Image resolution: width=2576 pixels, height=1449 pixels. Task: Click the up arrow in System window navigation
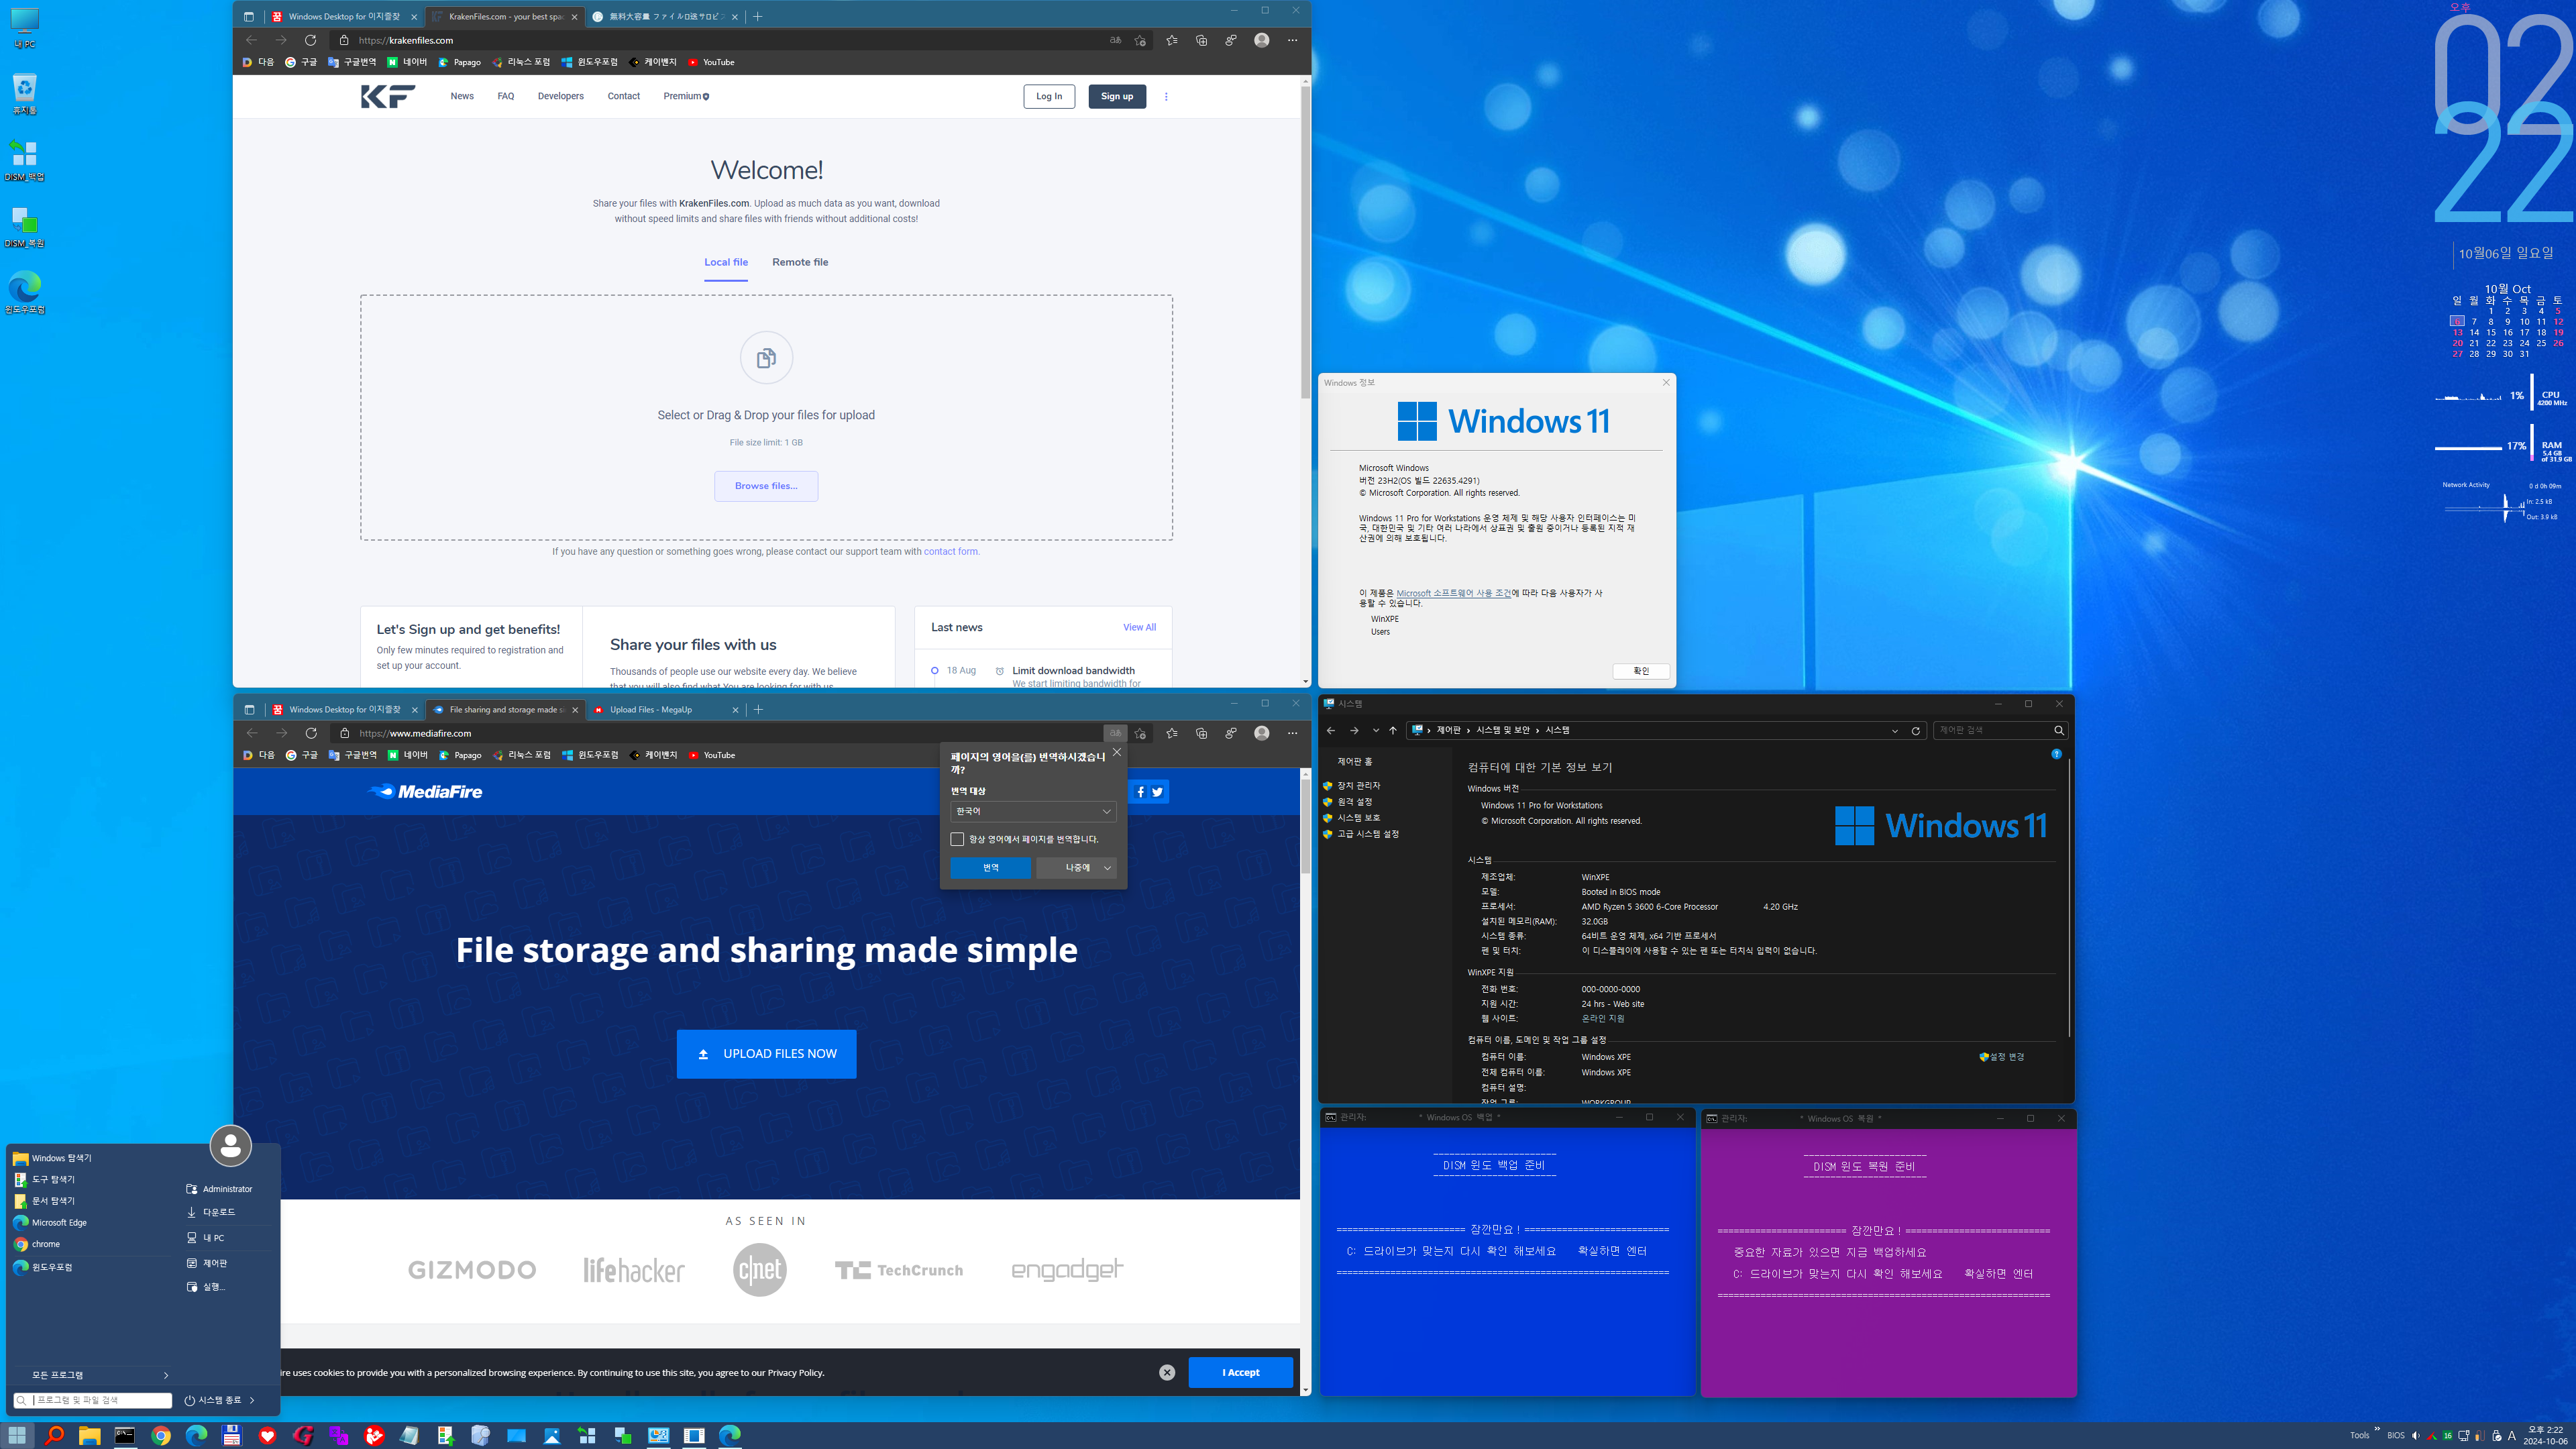[1392, 730]
